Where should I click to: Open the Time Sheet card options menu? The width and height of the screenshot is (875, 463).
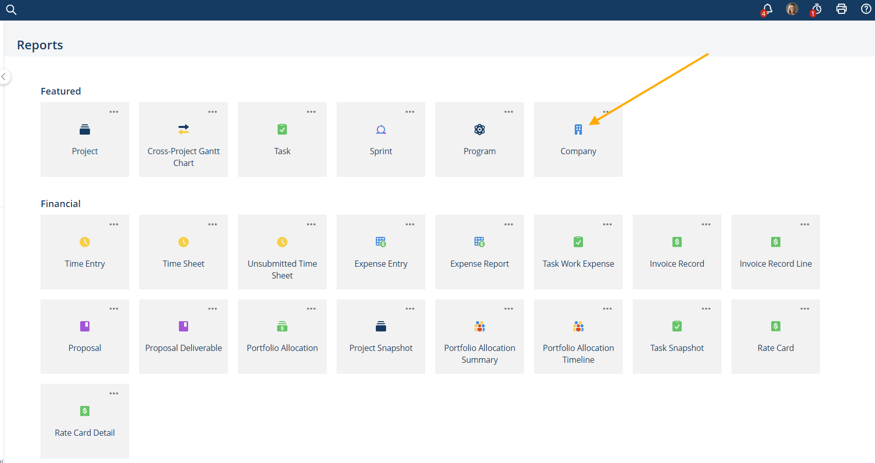click(213, 225)
